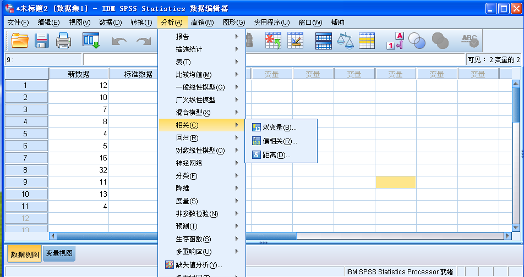This screenshot has width=524, height=277.
Task: Click the Weight cases scale icon
Action: point(345,41)
